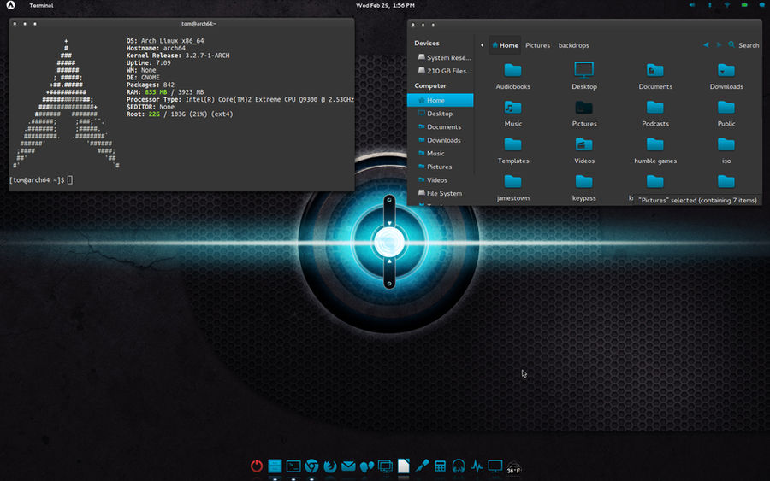Open the LibreOffice document icon in the dock
770x481 pixels.
pos(403,466)
